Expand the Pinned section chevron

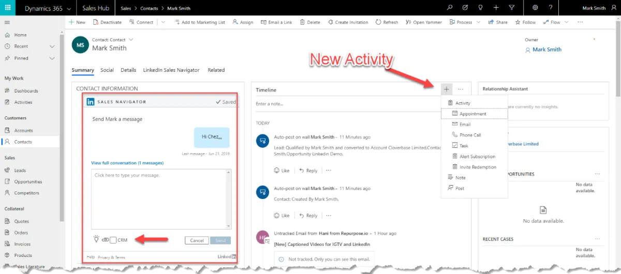tap(52, 58)
